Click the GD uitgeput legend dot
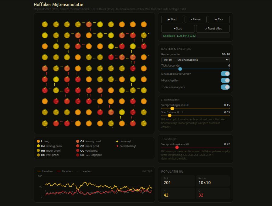The height and width of the screenshot is (206, 272). pos(78,155)
